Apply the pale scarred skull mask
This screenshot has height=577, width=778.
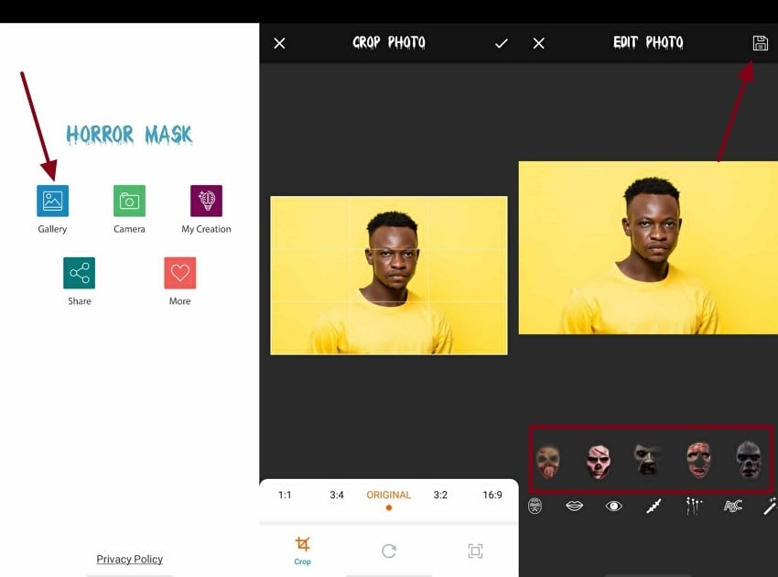pyautogui.click(x=599, y=461)
